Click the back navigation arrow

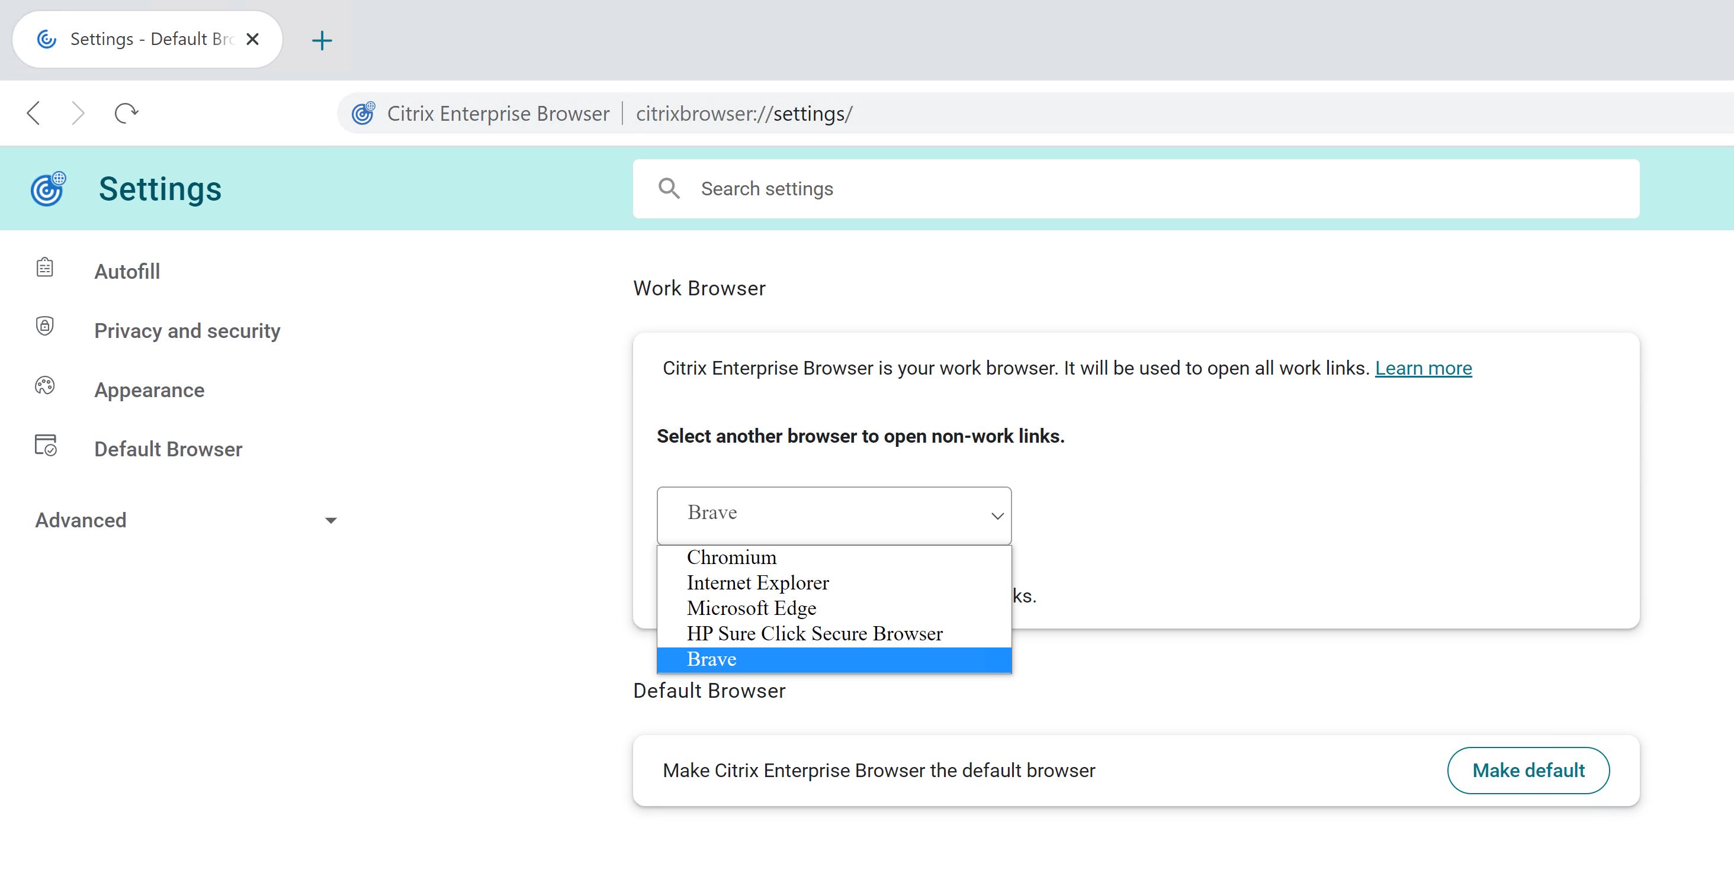[34, 113]
